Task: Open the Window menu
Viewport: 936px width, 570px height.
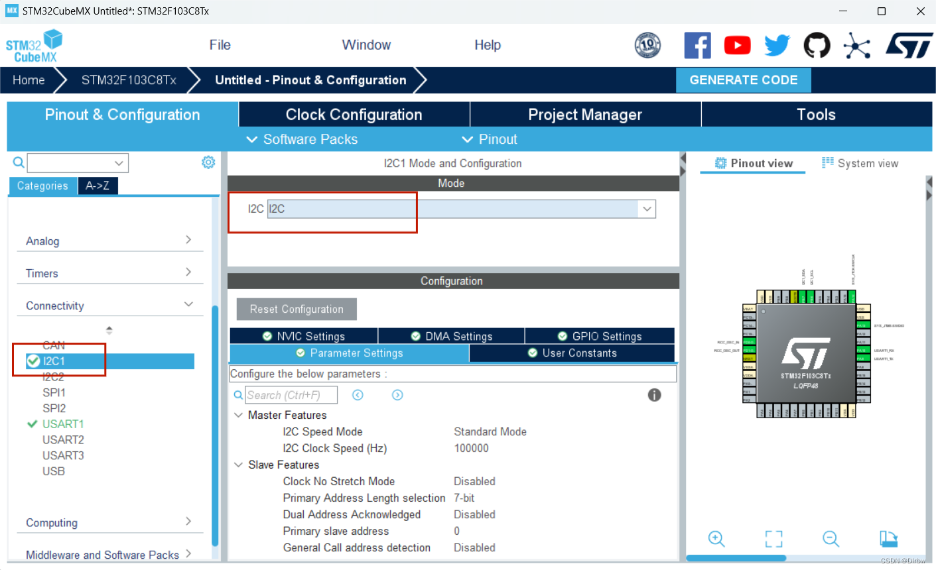Action: (366, 45)
